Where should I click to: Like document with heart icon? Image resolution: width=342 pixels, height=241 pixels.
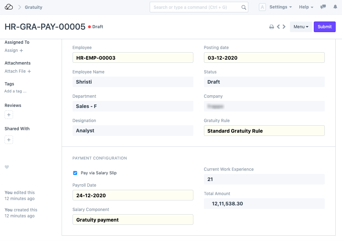(7, 167)
